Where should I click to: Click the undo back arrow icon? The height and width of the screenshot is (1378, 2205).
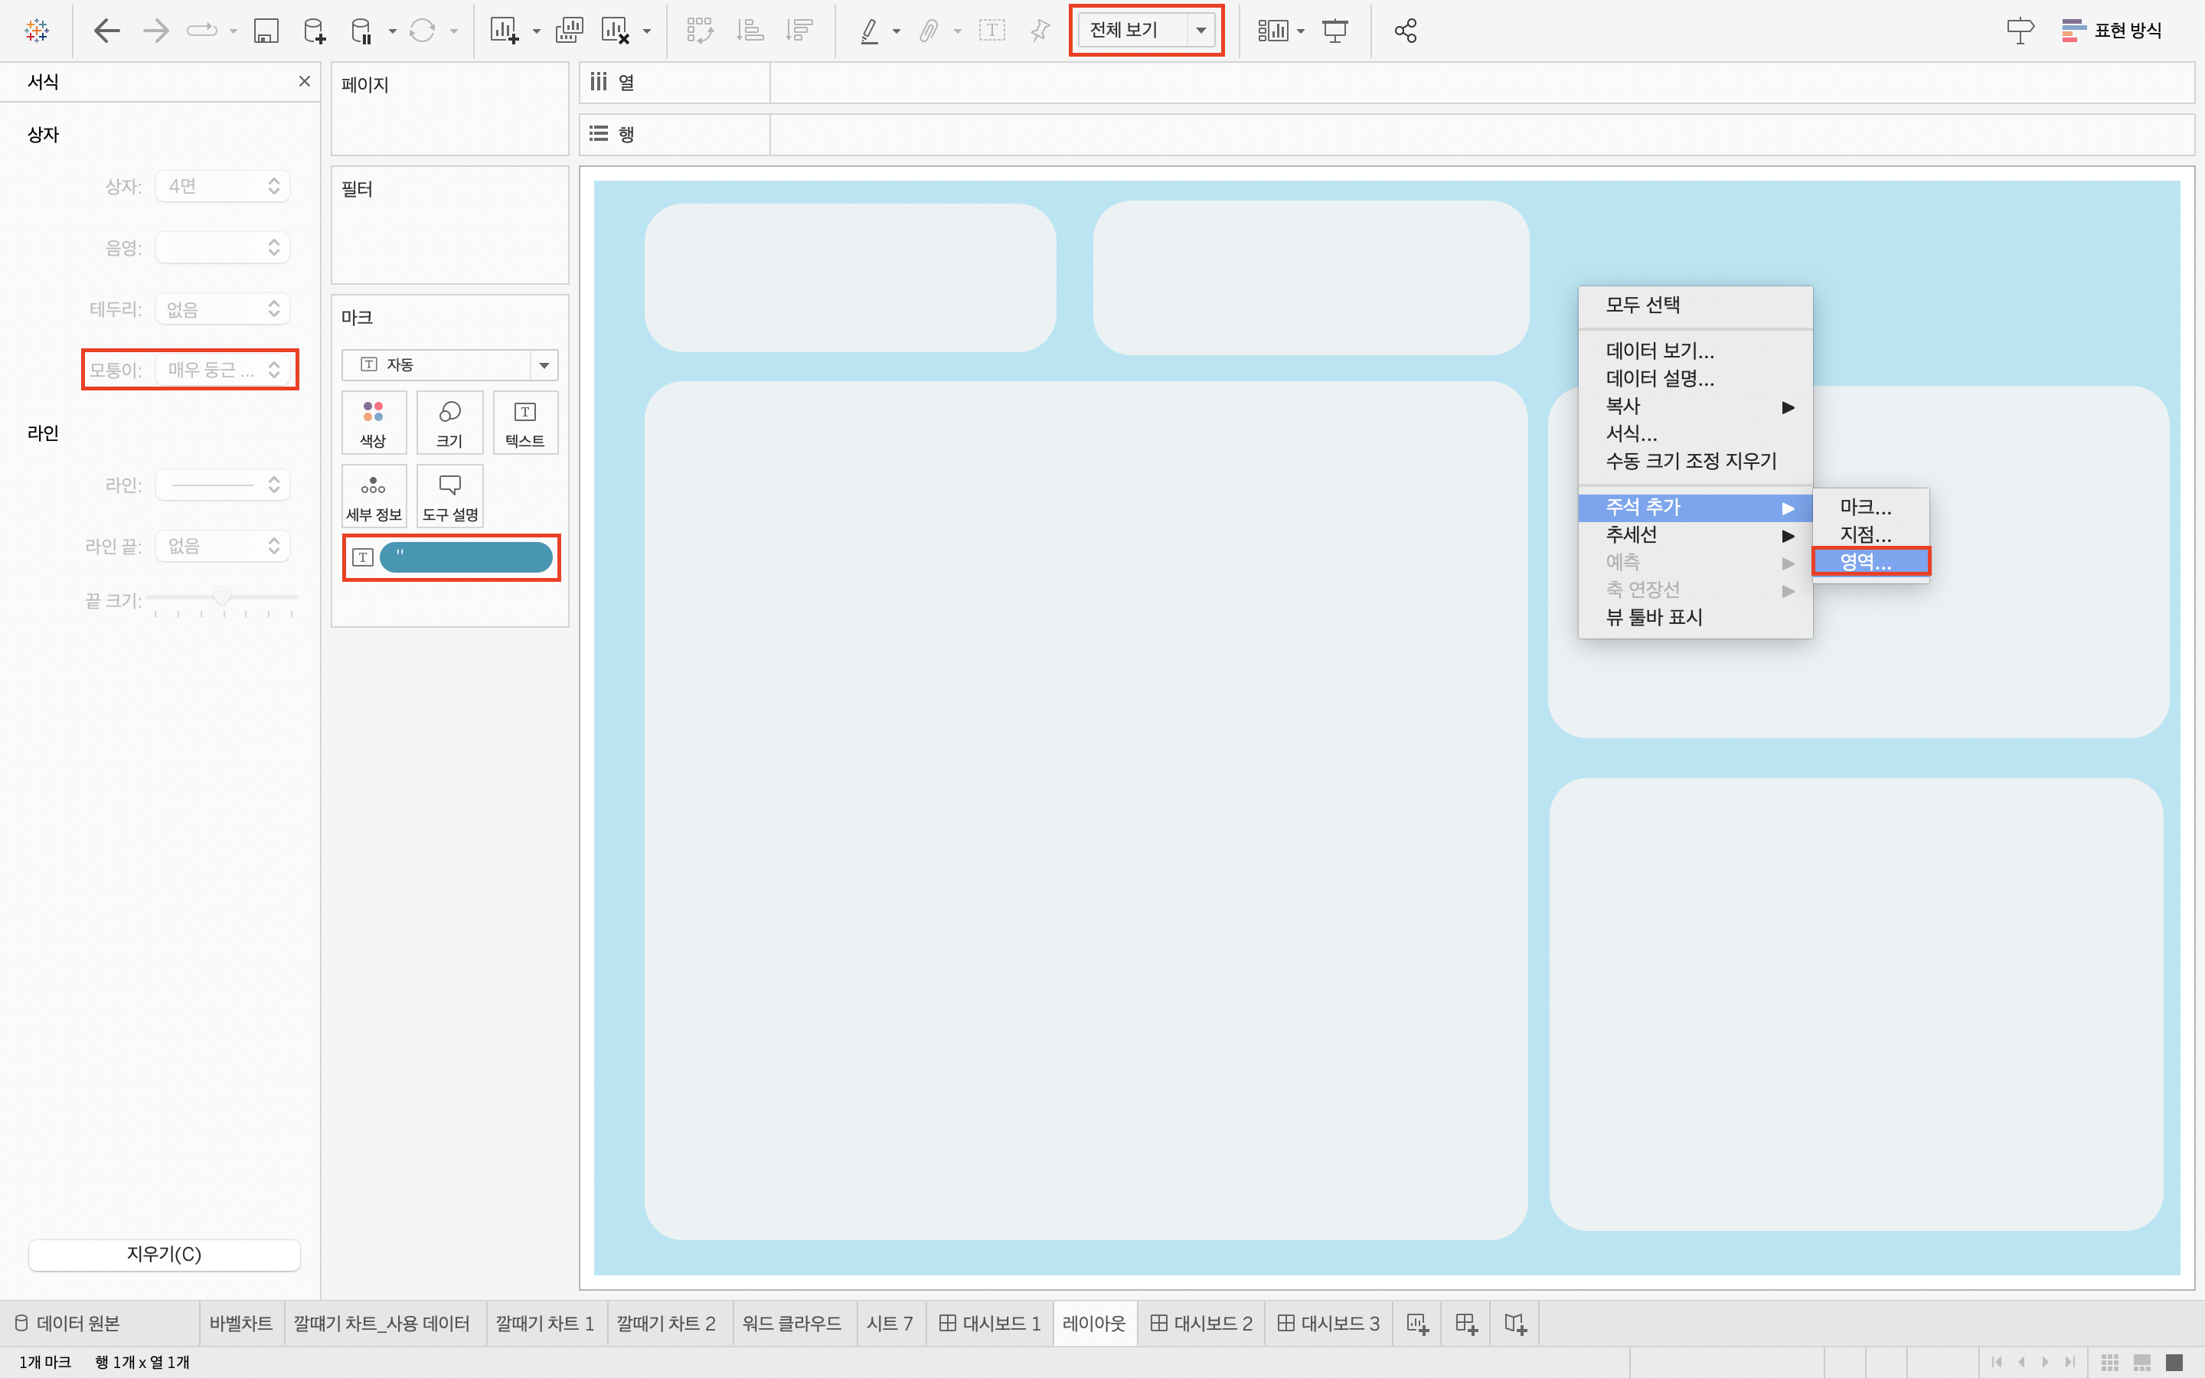(107, 31)
